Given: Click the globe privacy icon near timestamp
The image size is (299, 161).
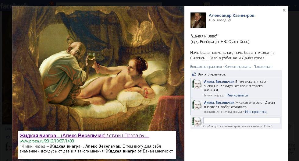Looking at the screenshot, I should pos(229,20).
